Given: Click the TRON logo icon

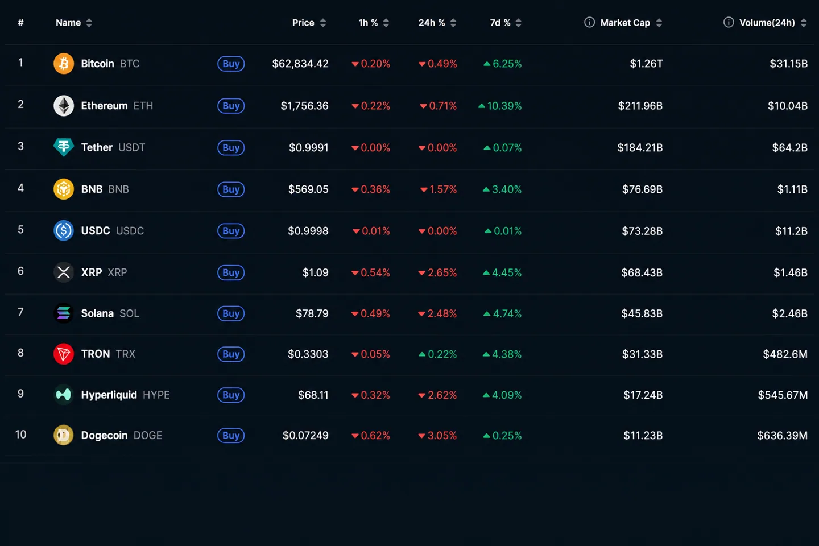Looking at the screenshot, I should point(64,354).
